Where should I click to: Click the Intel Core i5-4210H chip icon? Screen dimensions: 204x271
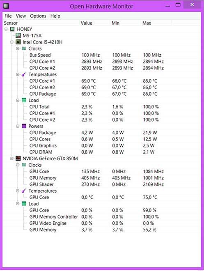[18, 42]
